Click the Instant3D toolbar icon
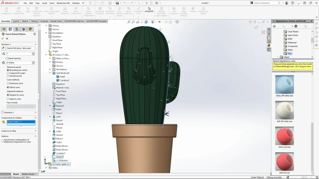 coord(149,9)
